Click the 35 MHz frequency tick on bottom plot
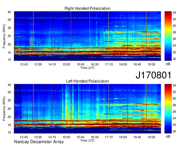This screenshot has height=145, width=179. [9, 92]
